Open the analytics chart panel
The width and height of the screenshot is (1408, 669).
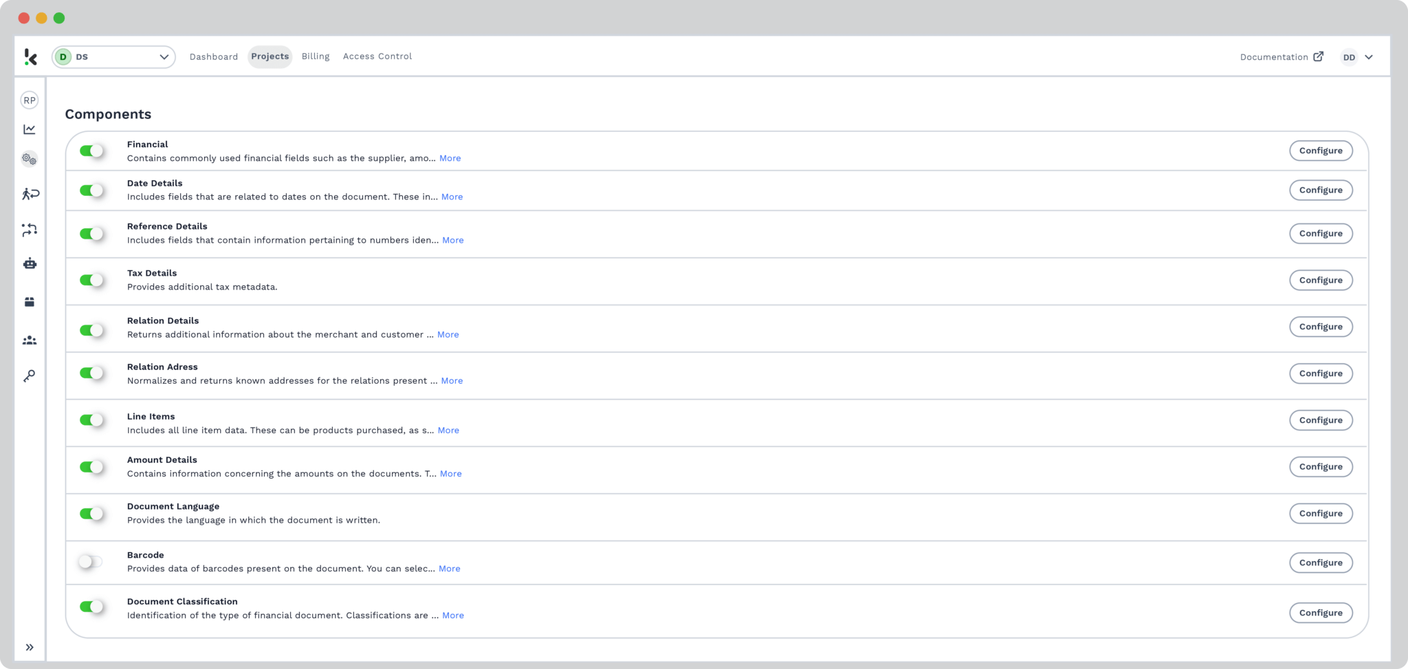click(30, 129)
